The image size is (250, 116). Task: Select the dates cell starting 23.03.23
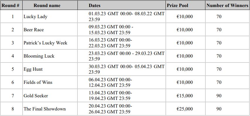[122, 56]
